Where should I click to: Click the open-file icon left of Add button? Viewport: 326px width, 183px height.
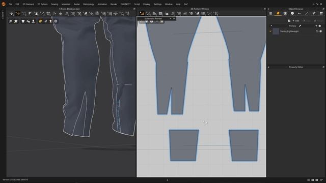pos(289,21)
